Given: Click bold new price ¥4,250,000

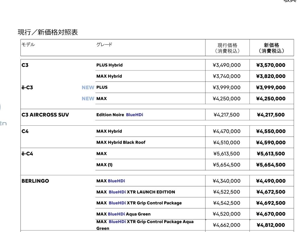Looking at the screenshot, I should point(271,99).
